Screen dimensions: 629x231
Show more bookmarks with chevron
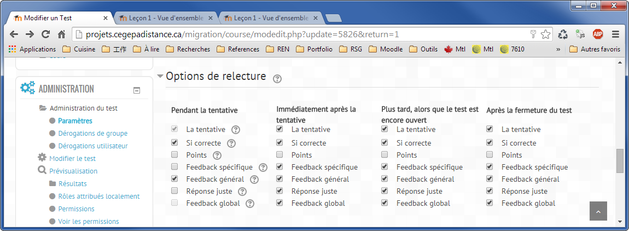(x=558, y=49)
